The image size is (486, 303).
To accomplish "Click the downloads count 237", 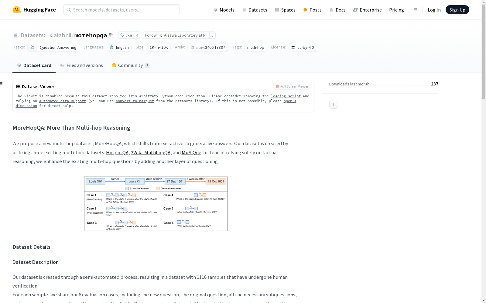I will pos(435,84).
